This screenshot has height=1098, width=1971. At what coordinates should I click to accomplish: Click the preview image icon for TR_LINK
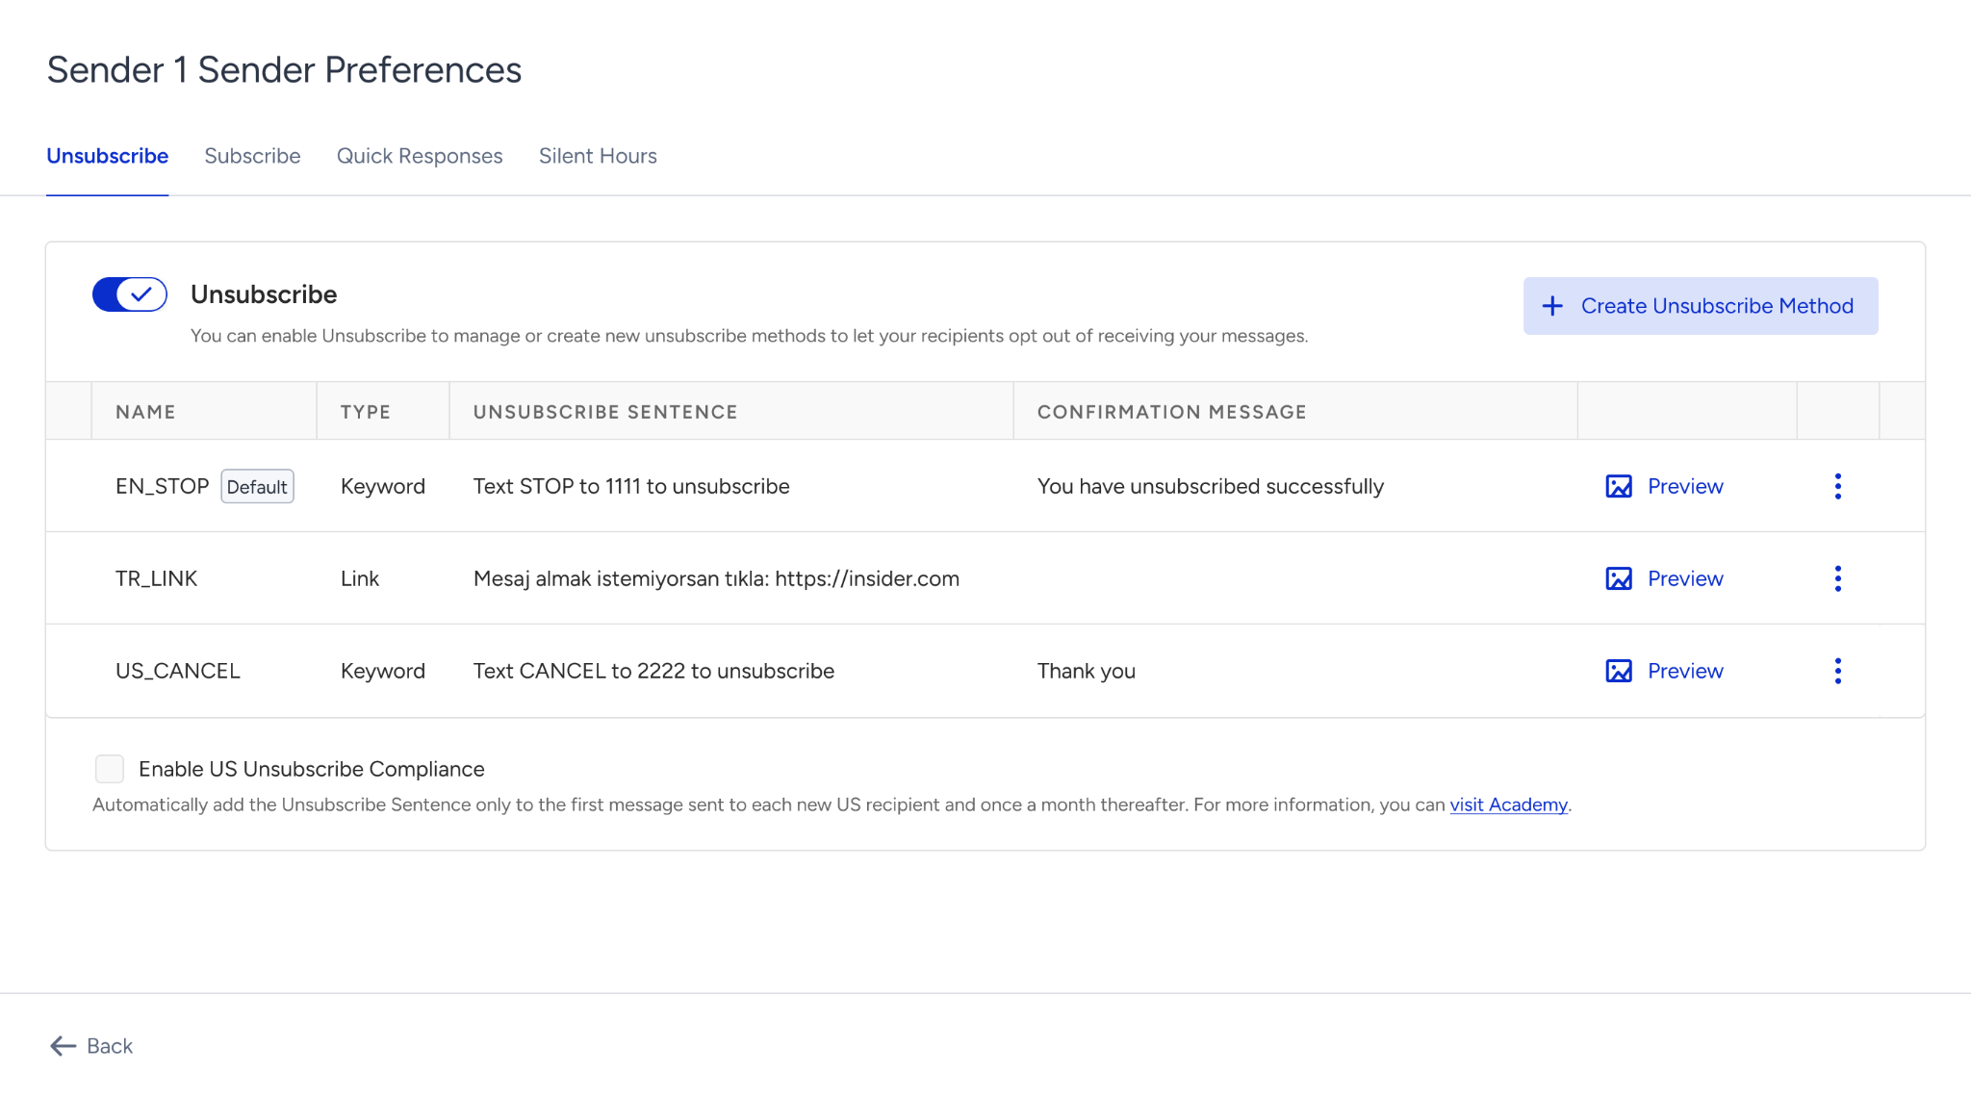(x=1619, y=578)
